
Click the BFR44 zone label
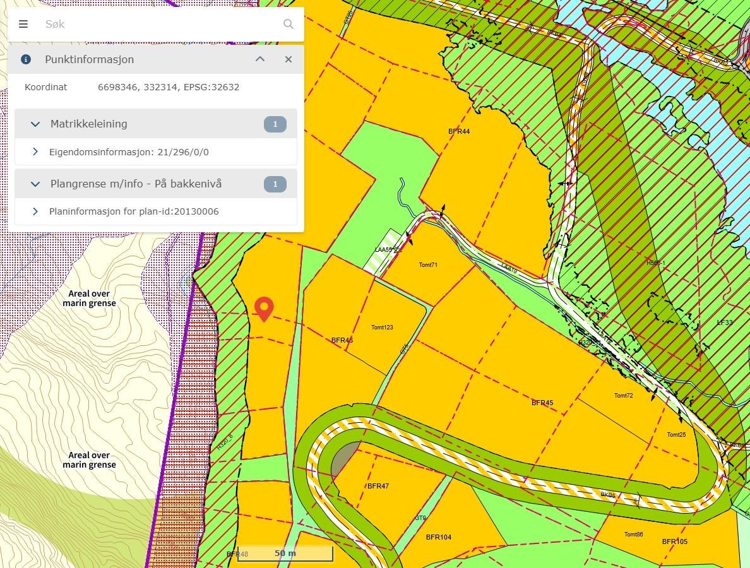coord(459,131)
